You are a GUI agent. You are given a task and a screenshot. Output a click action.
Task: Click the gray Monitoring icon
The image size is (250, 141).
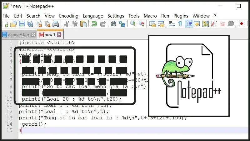click(x=231, y=24)
